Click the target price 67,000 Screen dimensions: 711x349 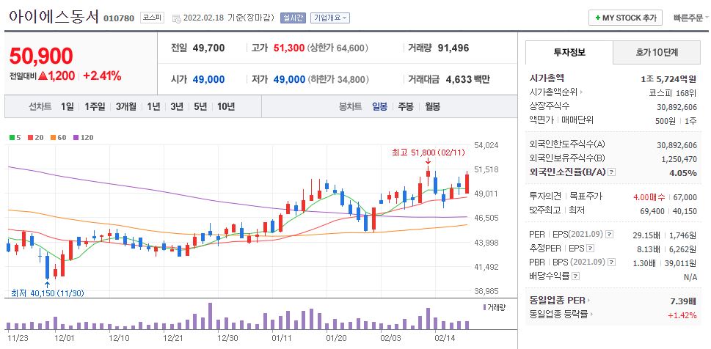coord(685,197)
